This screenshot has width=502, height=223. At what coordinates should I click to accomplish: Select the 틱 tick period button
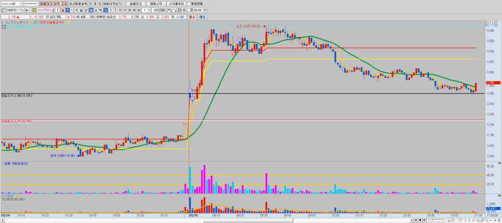(100, 10)
